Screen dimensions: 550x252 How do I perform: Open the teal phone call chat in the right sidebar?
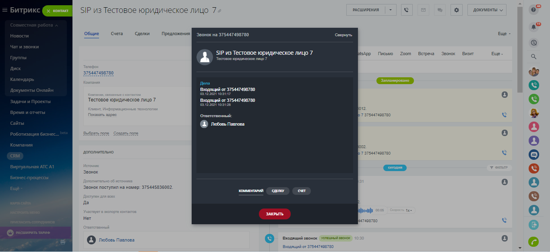click(x=534, y=85)
